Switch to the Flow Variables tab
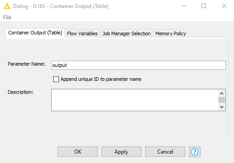Screen dimensions: 234x163 point(82,33)
